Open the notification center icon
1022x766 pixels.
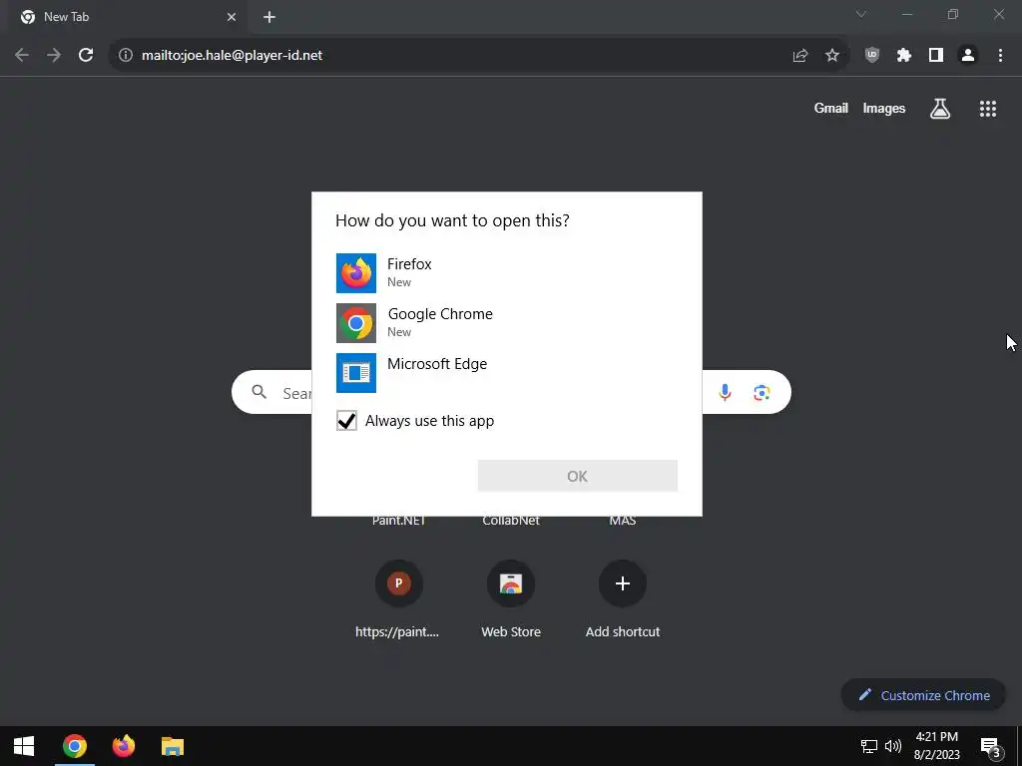(x=990, y=747)
